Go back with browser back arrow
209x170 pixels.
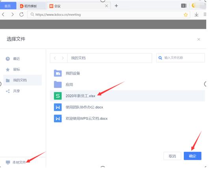click(x=3, y=15)
